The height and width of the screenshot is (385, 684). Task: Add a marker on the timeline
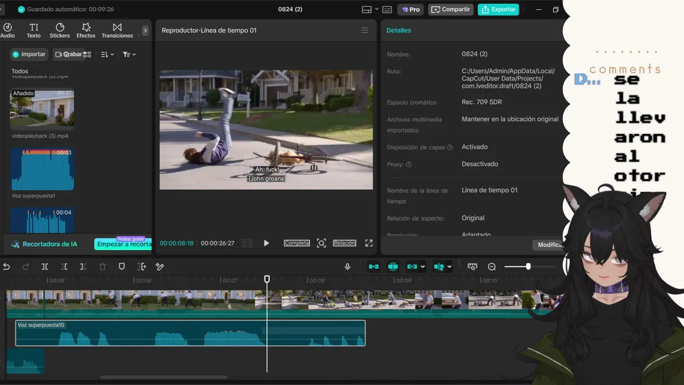pyautogui.click(x=122, y=266)
